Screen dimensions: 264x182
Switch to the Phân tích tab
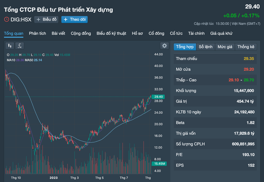[37, 34]
